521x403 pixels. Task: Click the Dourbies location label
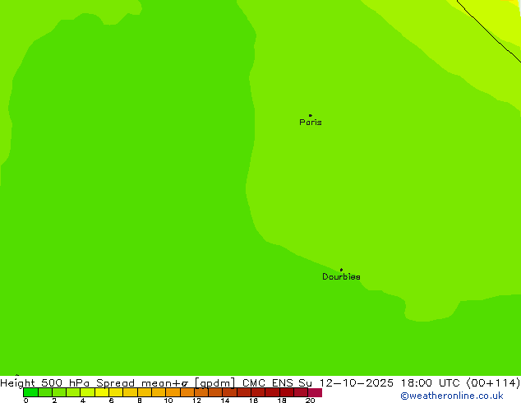click(341, 276)
